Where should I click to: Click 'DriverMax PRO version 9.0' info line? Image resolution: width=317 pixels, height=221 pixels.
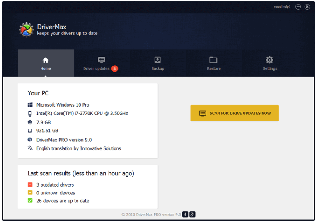coord(64,140)
